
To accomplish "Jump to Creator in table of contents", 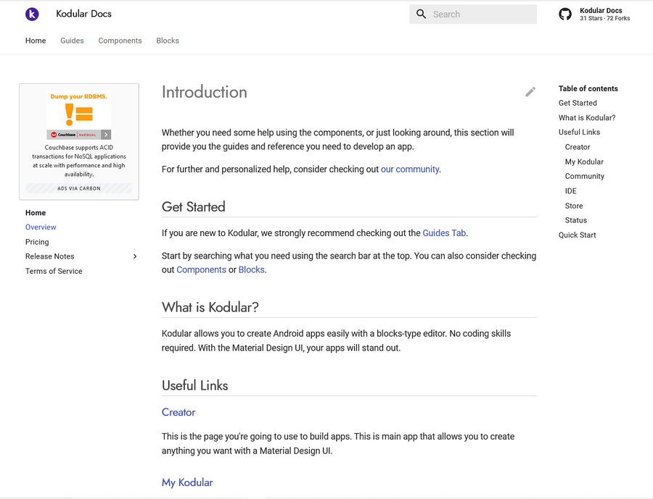I will point(578,147).
